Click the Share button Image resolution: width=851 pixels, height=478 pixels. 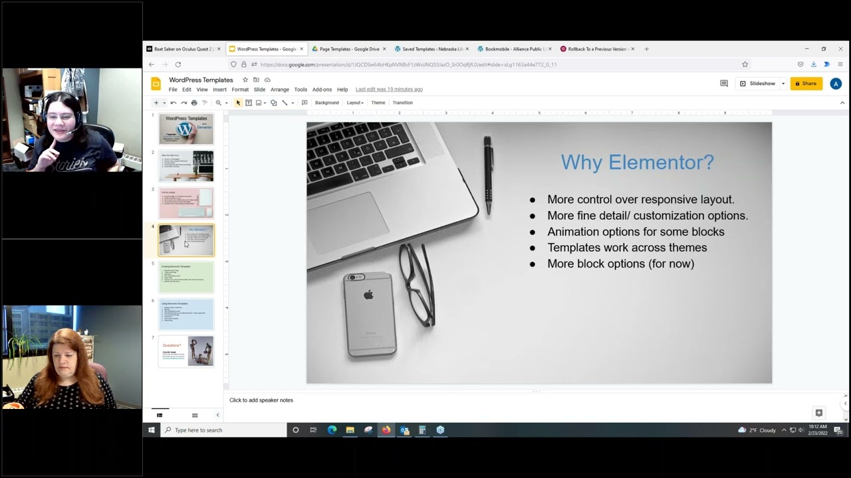[x=806, y=84]
